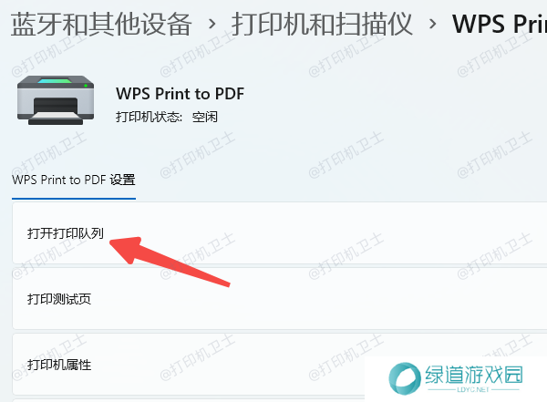
Task: Click the WPS Print to PDF device name
Action: coord(180,94)
